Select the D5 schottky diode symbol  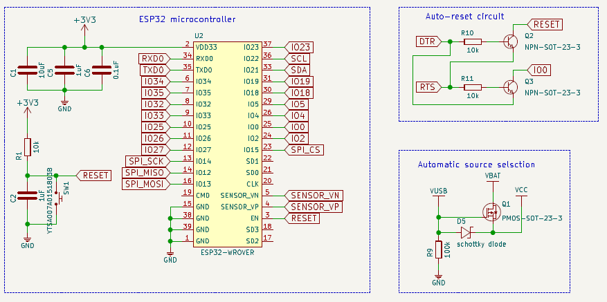point(466,233)
